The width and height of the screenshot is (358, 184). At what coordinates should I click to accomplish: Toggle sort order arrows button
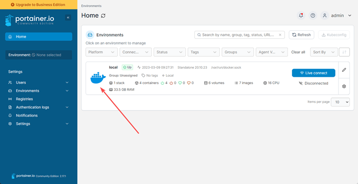[x=344, y=52]
